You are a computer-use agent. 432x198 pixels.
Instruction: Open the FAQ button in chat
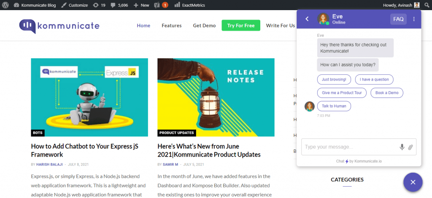pos(398,19)
